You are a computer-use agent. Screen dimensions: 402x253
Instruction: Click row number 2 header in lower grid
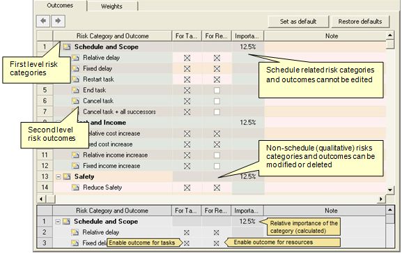pos(45,232)
